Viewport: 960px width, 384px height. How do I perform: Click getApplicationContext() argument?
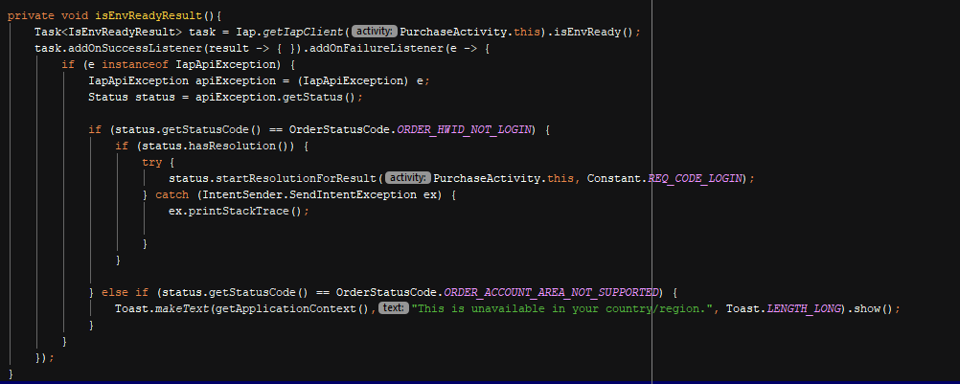pos(290,308)
